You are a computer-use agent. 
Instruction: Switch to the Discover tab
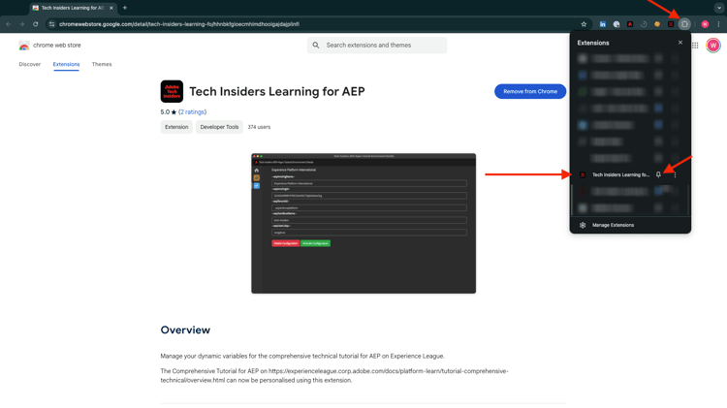click(30, 64)
